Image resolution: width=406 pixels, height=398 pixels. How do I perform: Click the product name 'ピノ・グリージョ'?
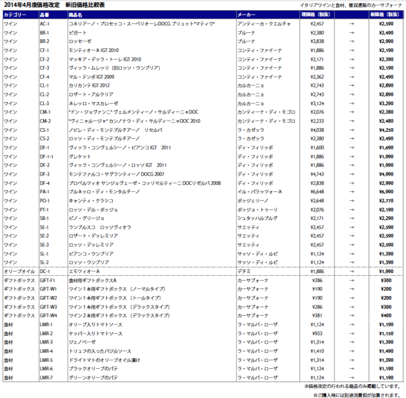pyautogui.click(x=87, y=219)
